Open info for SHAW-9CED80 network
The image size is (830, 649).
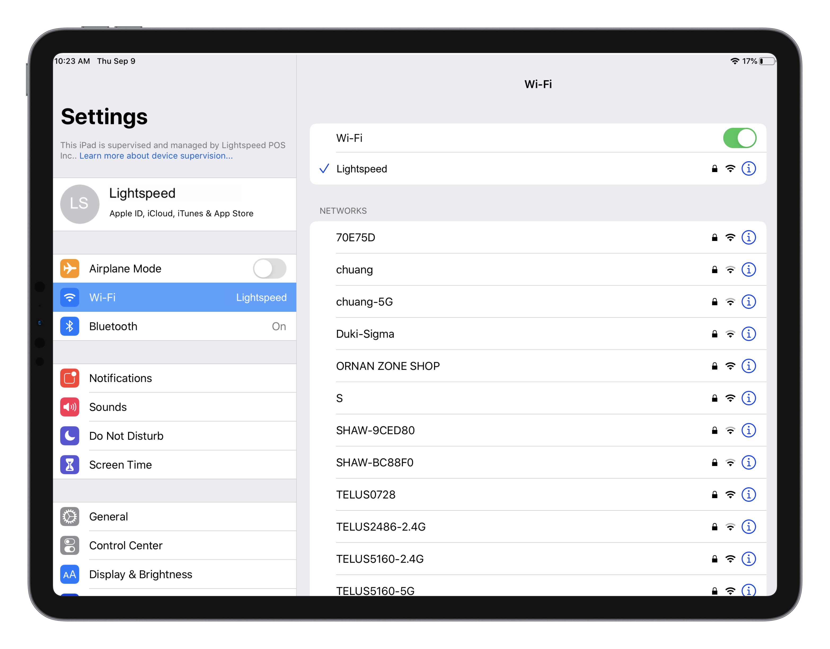coord(749,430)
